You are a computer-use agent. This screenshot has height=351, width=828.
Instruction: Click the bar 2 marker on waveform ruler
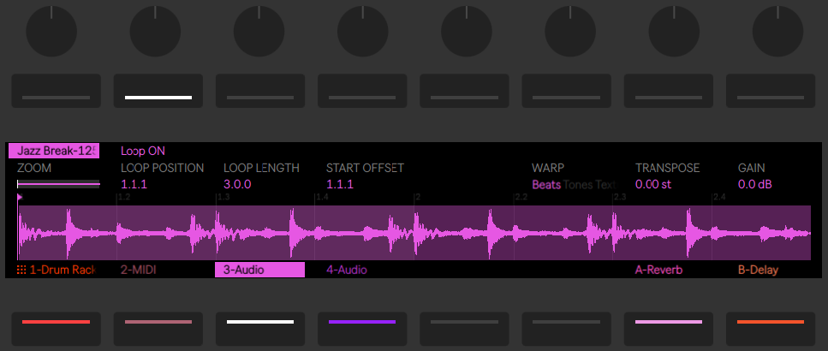(x=418, y=198)
